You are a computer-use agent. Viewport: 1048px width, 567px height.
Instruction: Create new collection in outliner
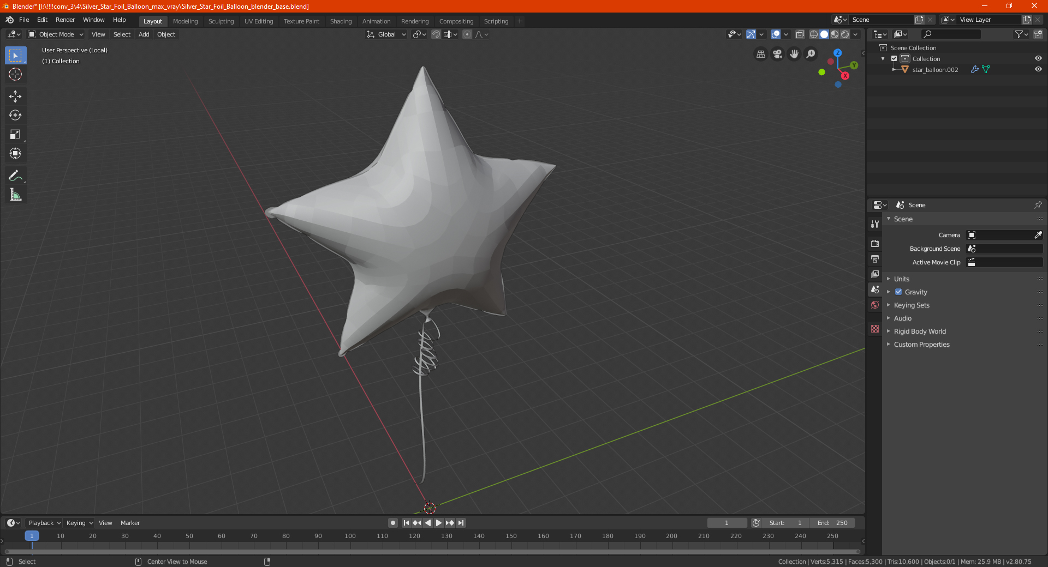(1038, 34)
